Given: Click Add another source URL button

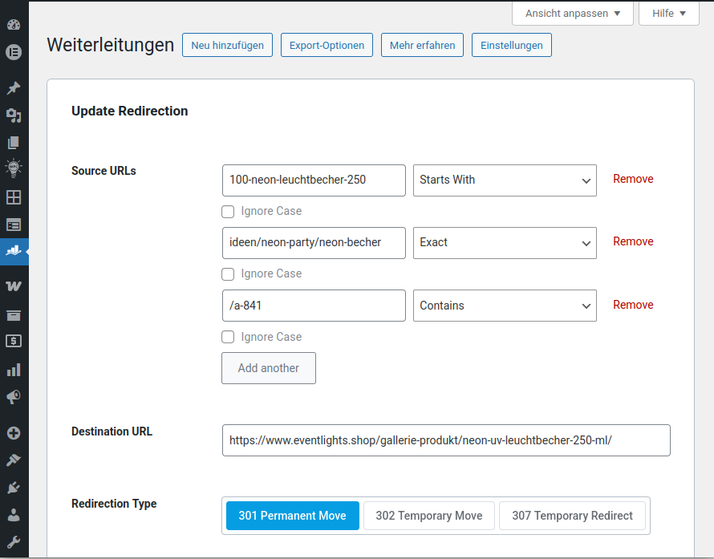Looking at the screenshot, I should pyautogui.click(x=269, y=368).
